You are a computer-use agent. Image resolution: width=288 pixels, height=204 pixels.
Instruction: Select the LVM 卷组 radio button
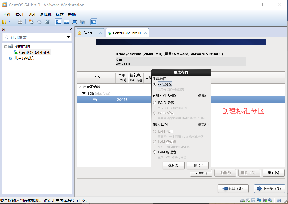tap(155, 131)
